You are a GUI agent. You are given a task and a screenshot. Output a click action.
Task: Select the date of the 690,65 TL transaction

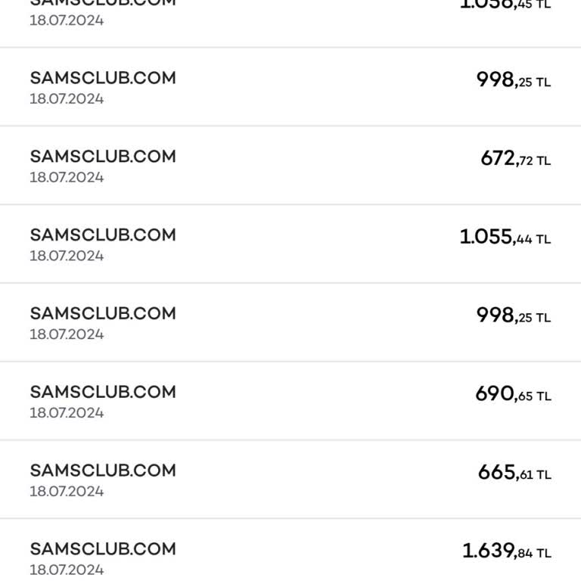click(x=67, y=413)
